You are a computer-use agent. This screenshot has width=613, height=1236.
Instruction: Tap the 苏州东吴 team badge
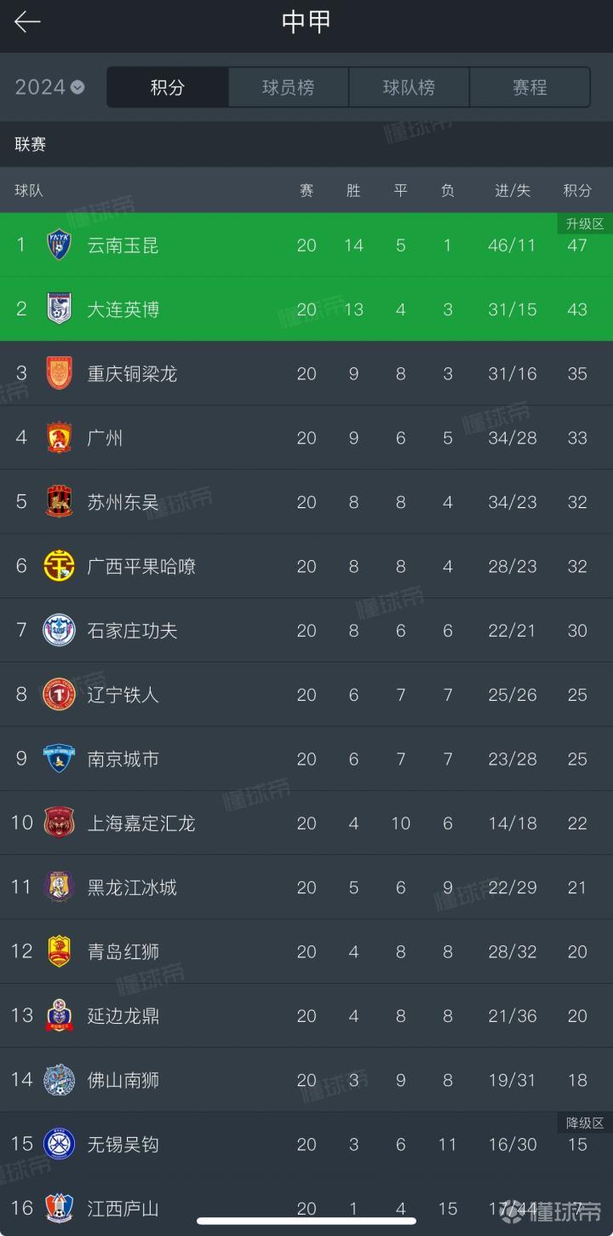pyautogui.click(x=59, y=502)
